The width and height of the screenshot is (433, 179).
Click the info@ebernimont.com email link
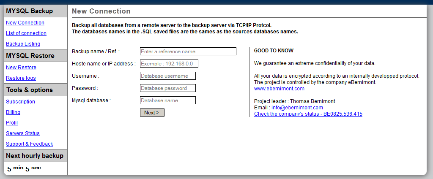click(x=297, y=108)
